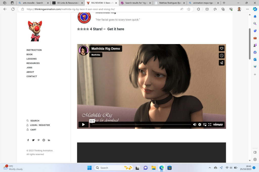Open the Read aloud icon in address bar
259x172 pixels.
(182, 9)
